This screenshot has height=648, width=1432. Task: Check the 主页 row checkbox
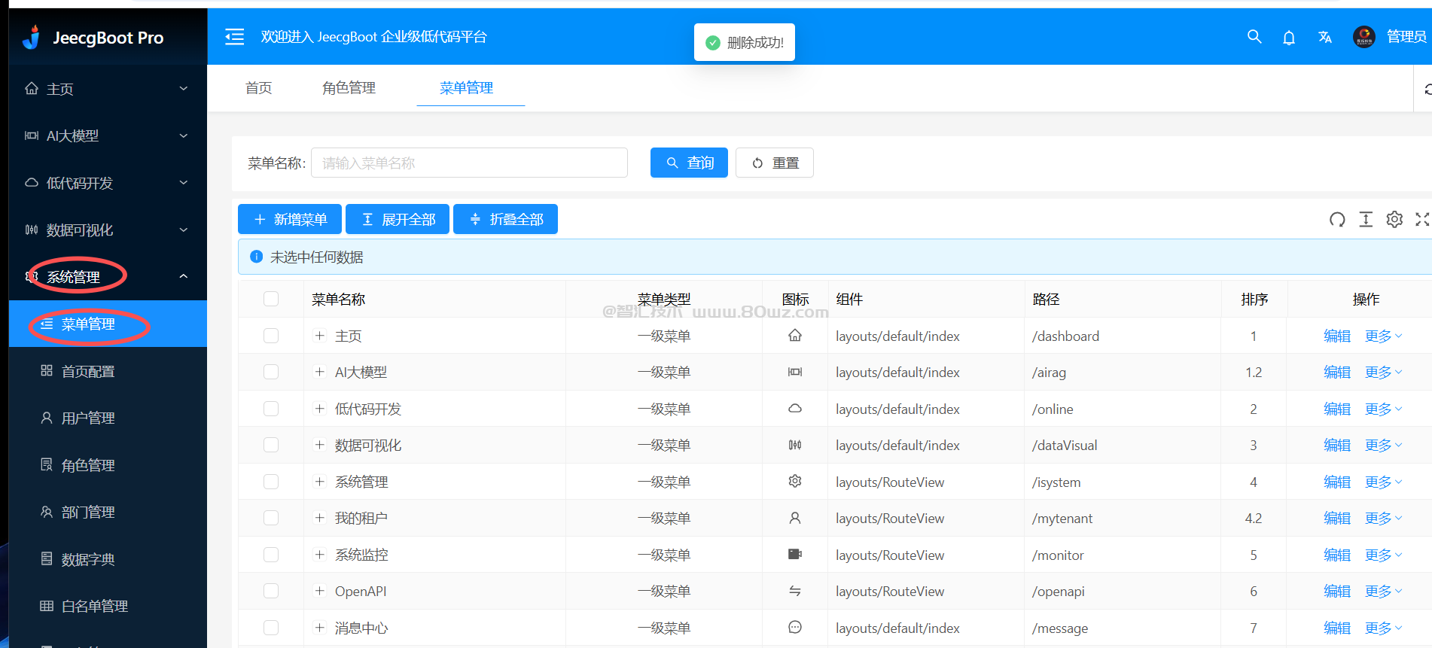(271, 336)
